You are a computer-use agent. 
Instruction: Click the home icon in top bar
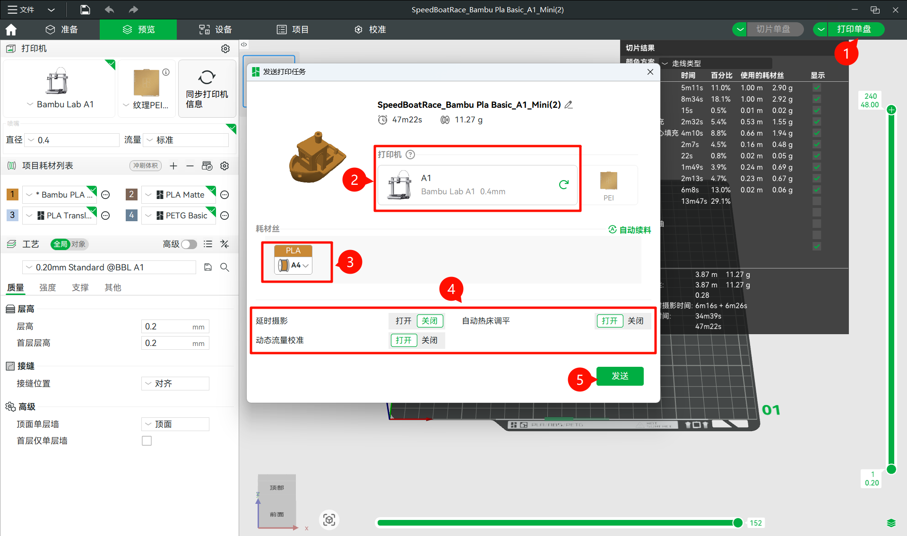[x=11, y=30]
